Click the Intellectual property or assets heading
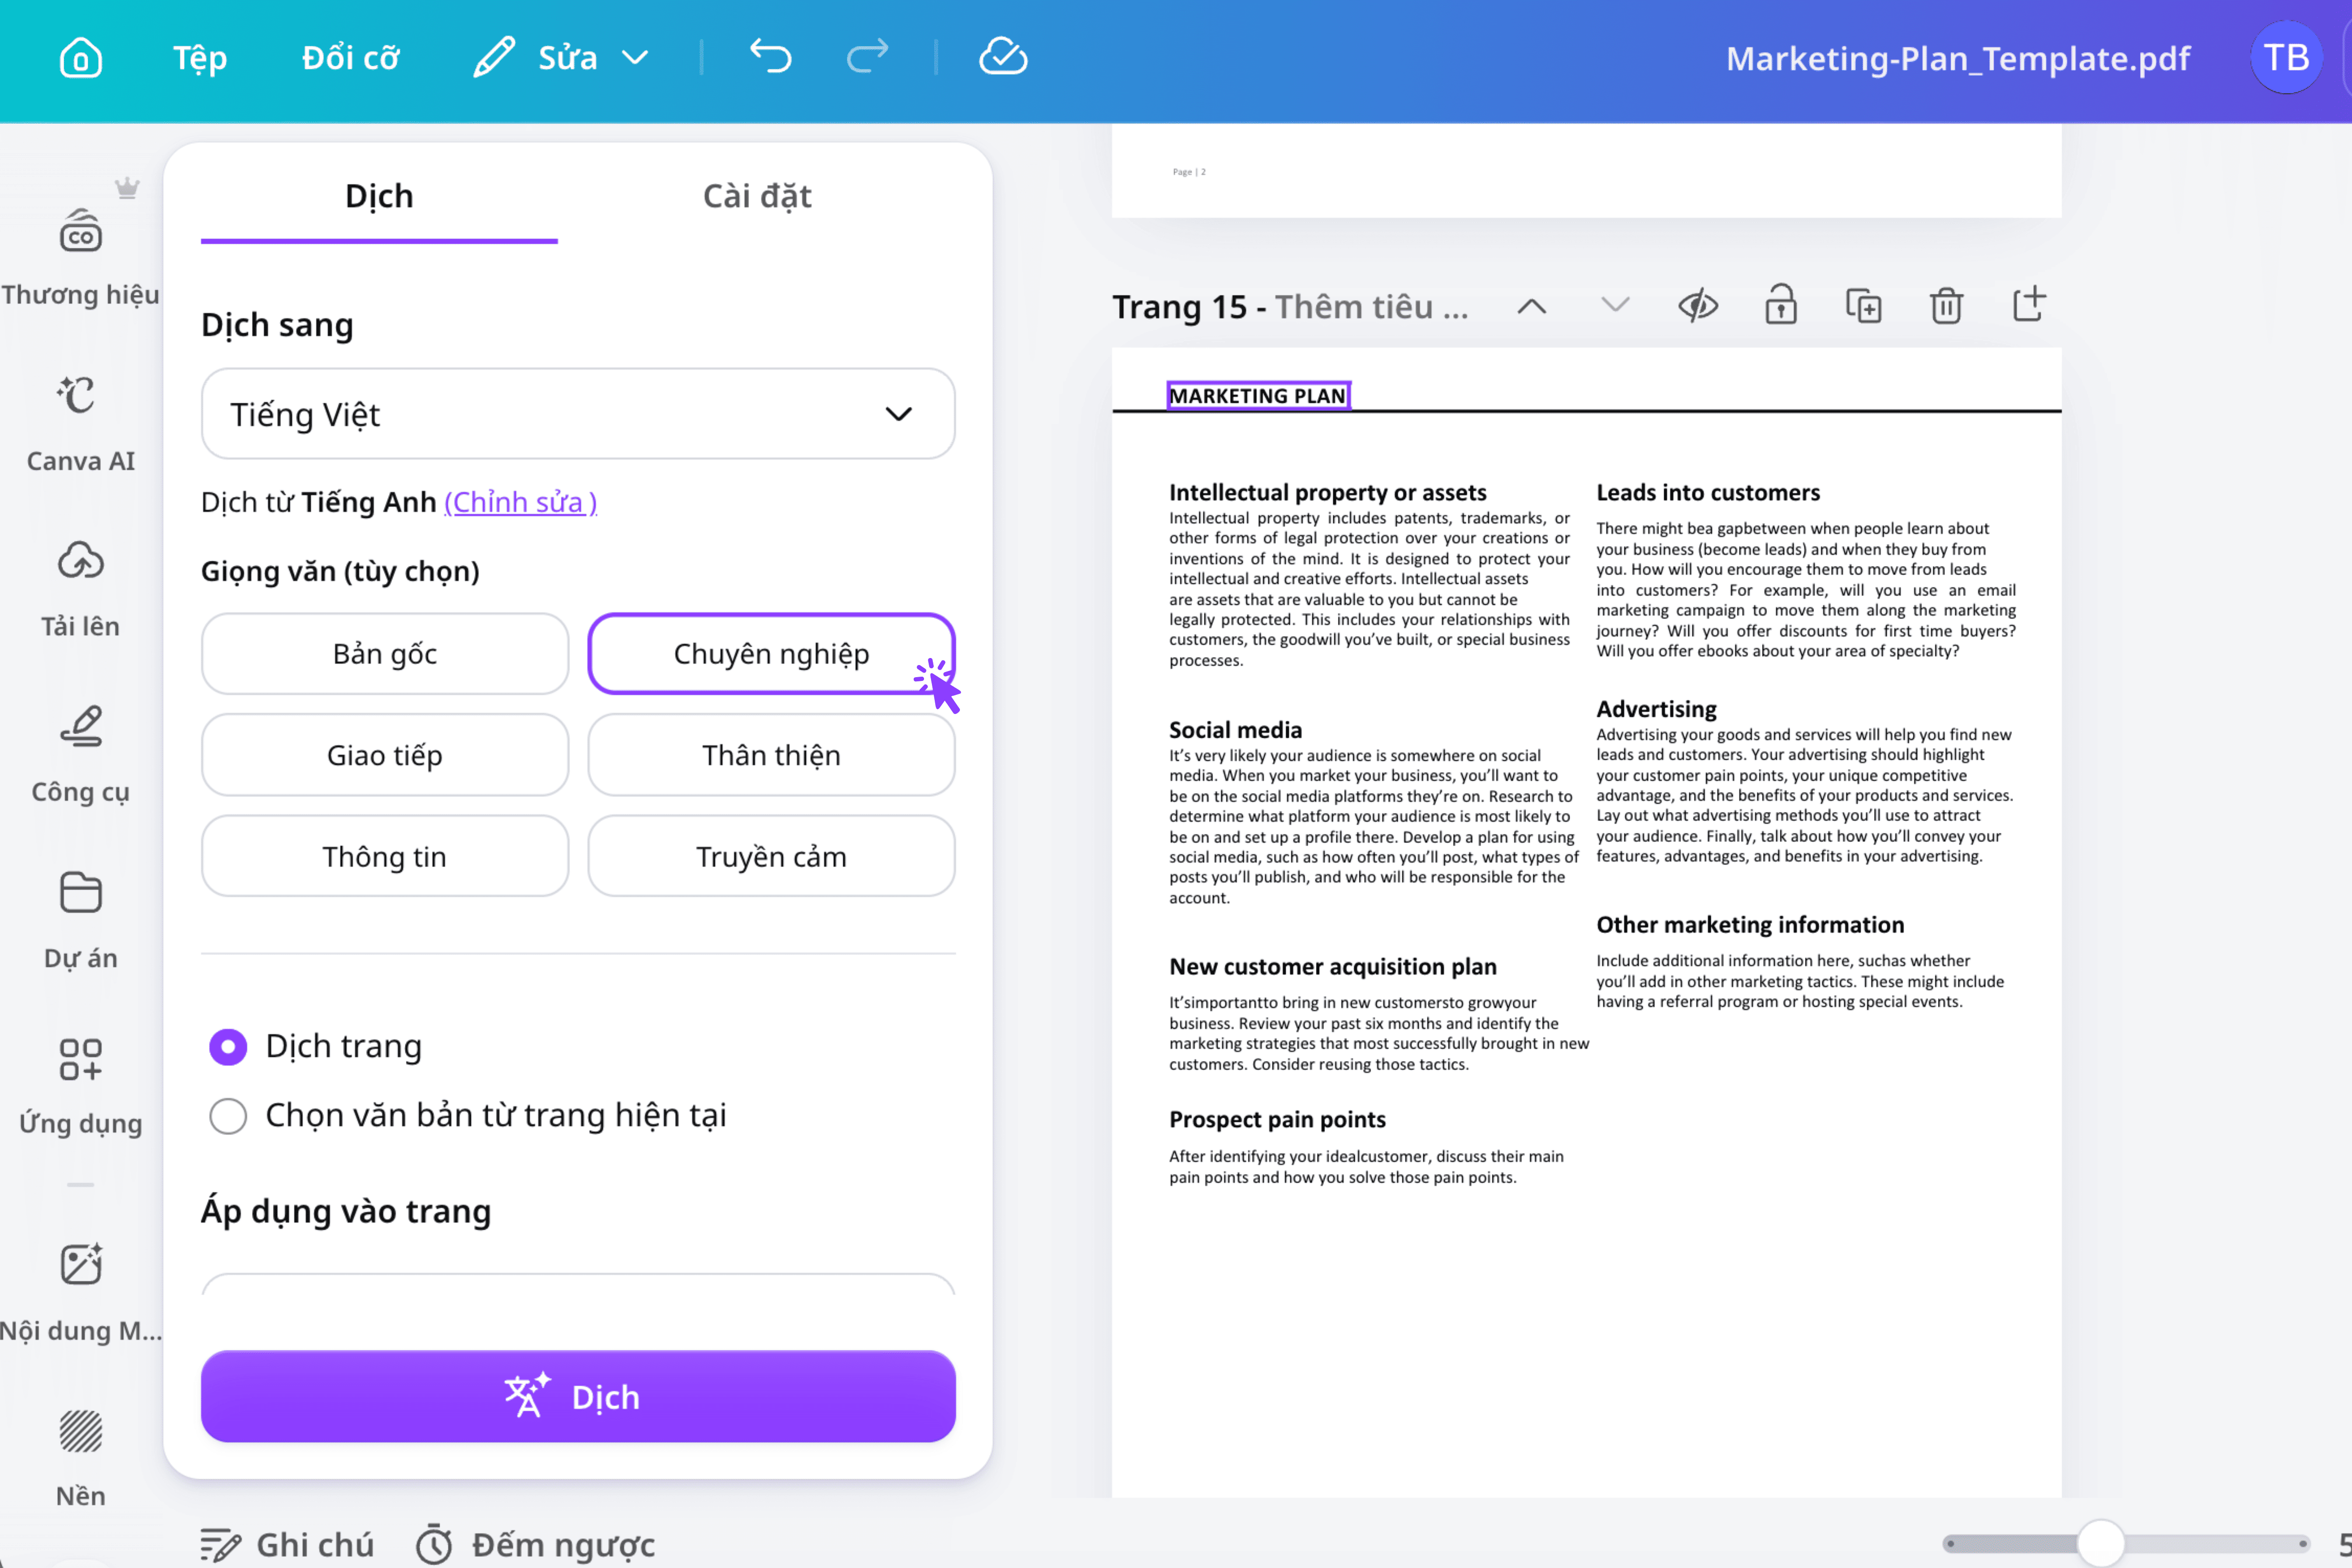Image resolution: width=2352 pixels, height=1568 pixels. (1327, 493)
